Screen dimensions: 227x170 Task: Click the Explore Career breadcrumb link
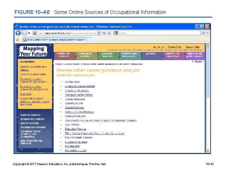pos(72,64)
